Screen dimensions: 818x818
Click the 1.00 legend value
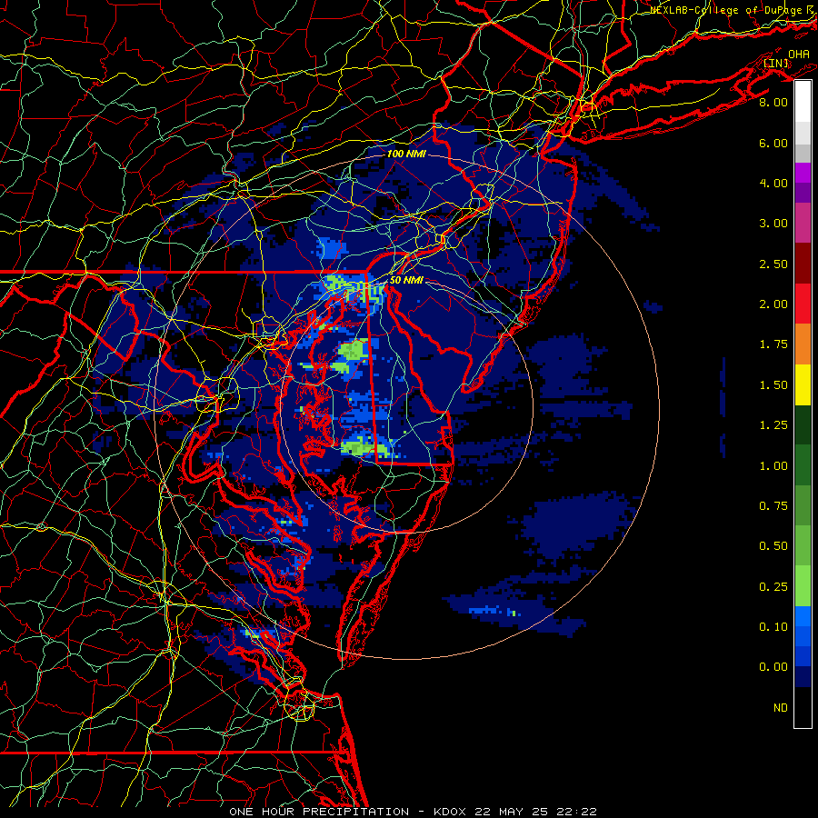click(x=773, y=466)
